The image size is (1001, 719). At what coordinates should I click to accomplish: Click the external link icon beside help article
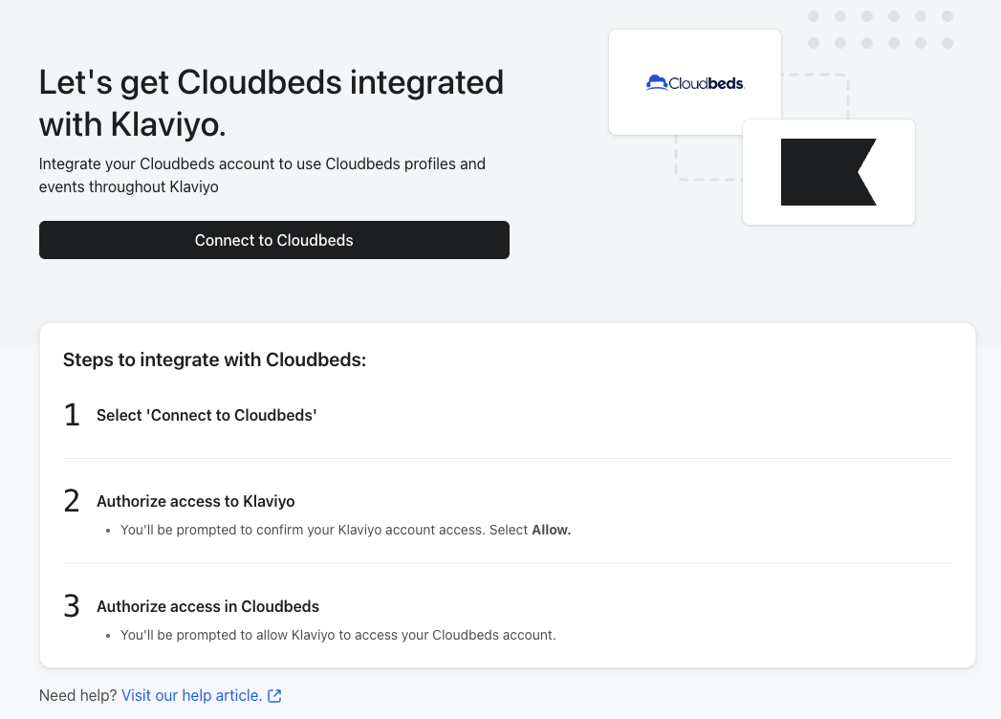pos(274,696)
